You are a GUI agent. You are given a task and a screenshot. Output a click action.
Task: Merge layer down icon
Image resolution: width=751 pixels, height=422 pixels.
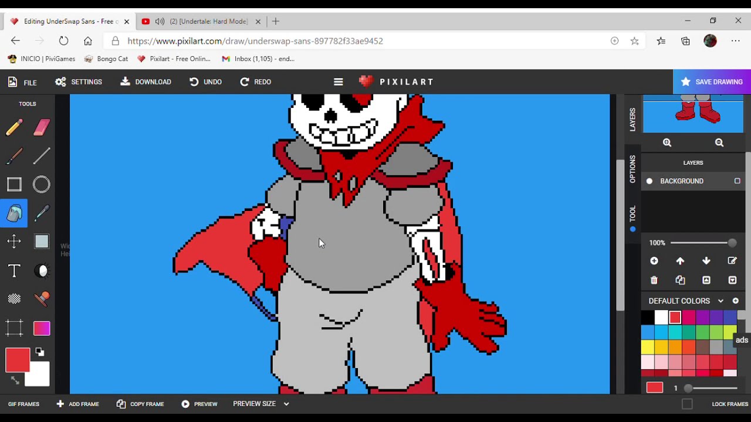click(x=732, y=280)
